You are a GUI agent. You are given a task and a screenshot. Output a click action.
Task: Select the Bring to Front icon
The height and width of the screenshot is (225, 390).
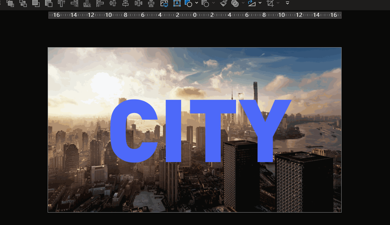click(36, 3)
